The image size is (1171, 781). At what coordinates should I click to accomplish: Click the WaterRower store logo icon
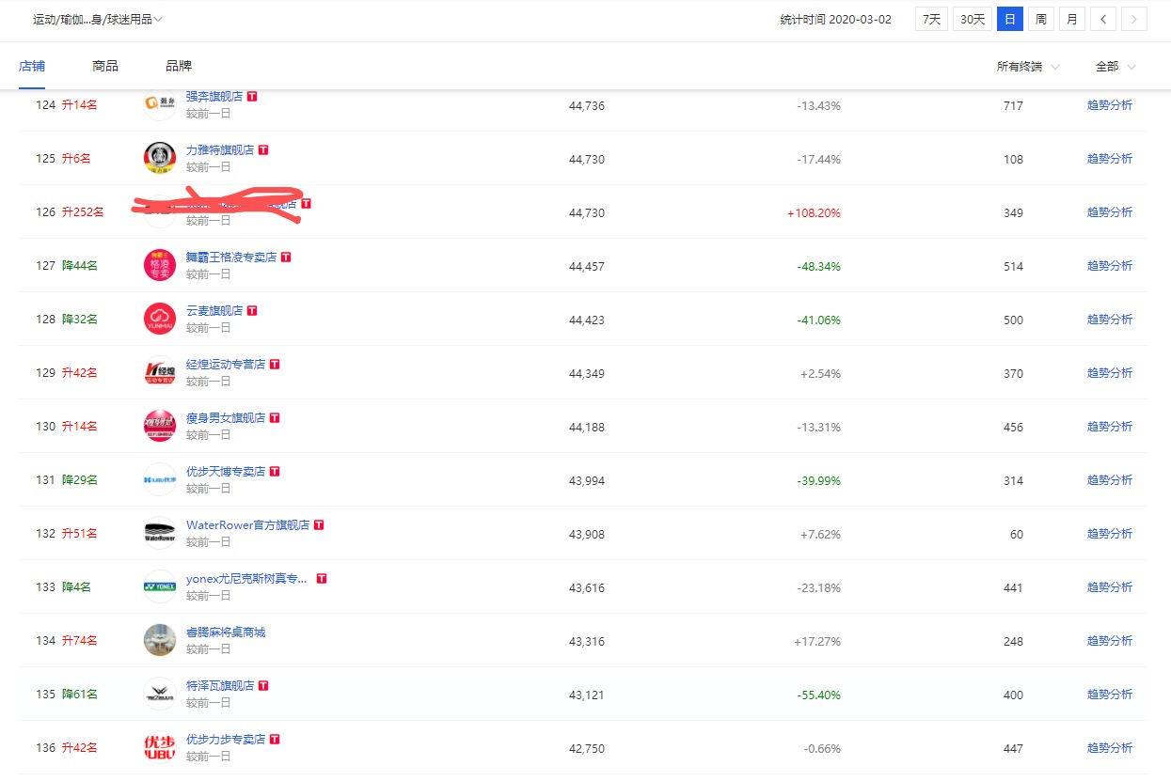tap(160, 533)
